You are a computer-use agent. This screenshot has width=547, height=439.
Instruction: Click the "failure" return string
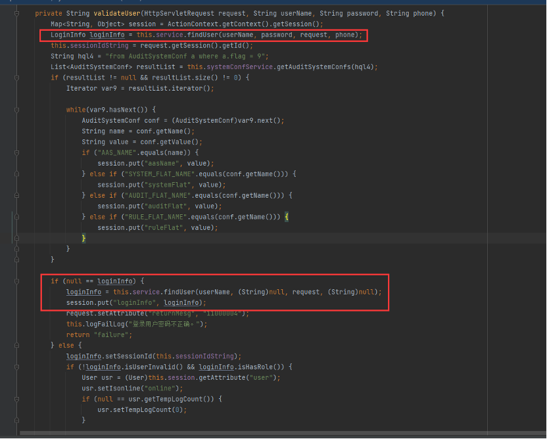pos(108,335)
